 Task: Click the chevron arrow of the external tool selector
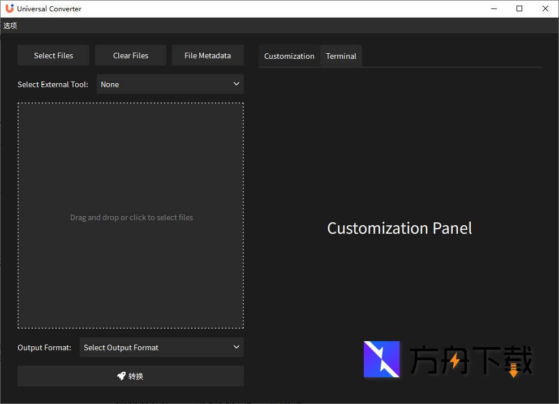[x=236, y=84]
